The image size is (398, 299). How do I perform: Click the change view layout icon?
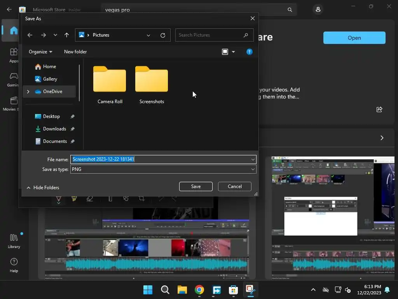(225, 52)
